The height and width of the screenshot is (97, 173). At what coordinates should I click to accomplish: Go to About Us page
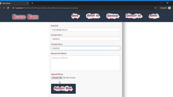(x=93, y=16)
